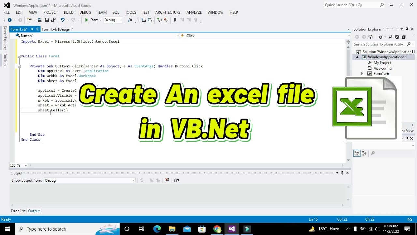
Task: Click the Open File toolbar icon
Action: coord(40,20)
